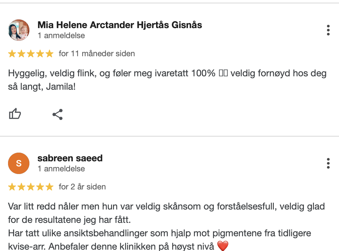Click "1 anmeldelse" under sabreen saeed
The height and width of the screenshot is (251, 339).
click(61, 169)
